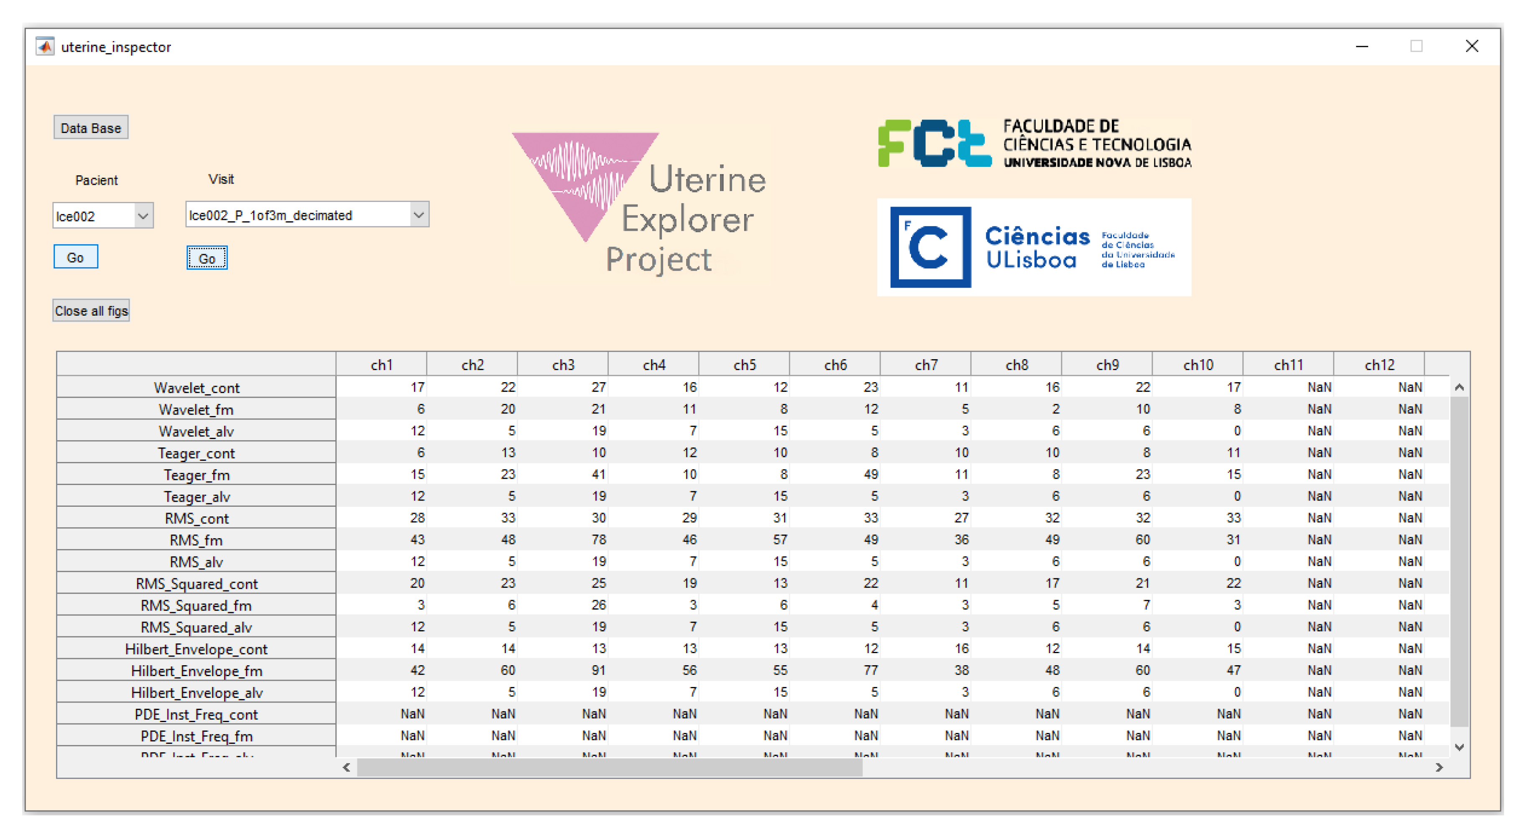Click table scroll right arrow

pyautogui.click(x=1439, y=767)
